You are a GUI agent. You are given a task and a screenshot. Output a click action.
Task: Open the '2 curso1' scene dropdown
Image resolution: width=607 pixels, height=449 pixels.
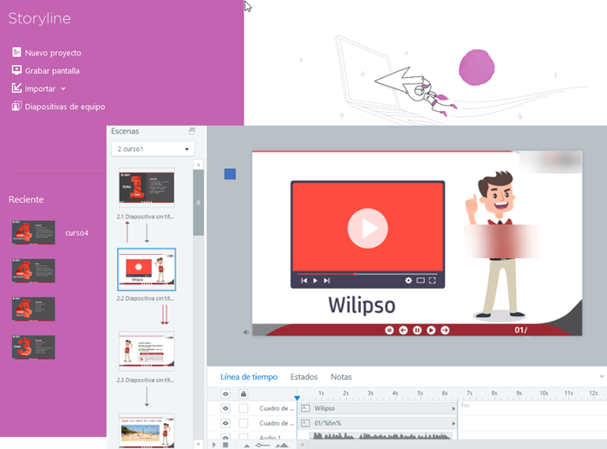point(153,149)
